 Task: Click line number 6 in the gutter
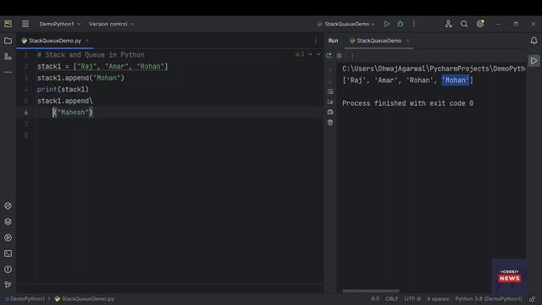pos(26,113)
